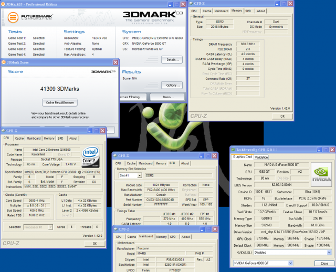Click the Southbridge 82801IR (ICH9R) field
Viewport: 336px width, 272px height.
coord(175,265)
